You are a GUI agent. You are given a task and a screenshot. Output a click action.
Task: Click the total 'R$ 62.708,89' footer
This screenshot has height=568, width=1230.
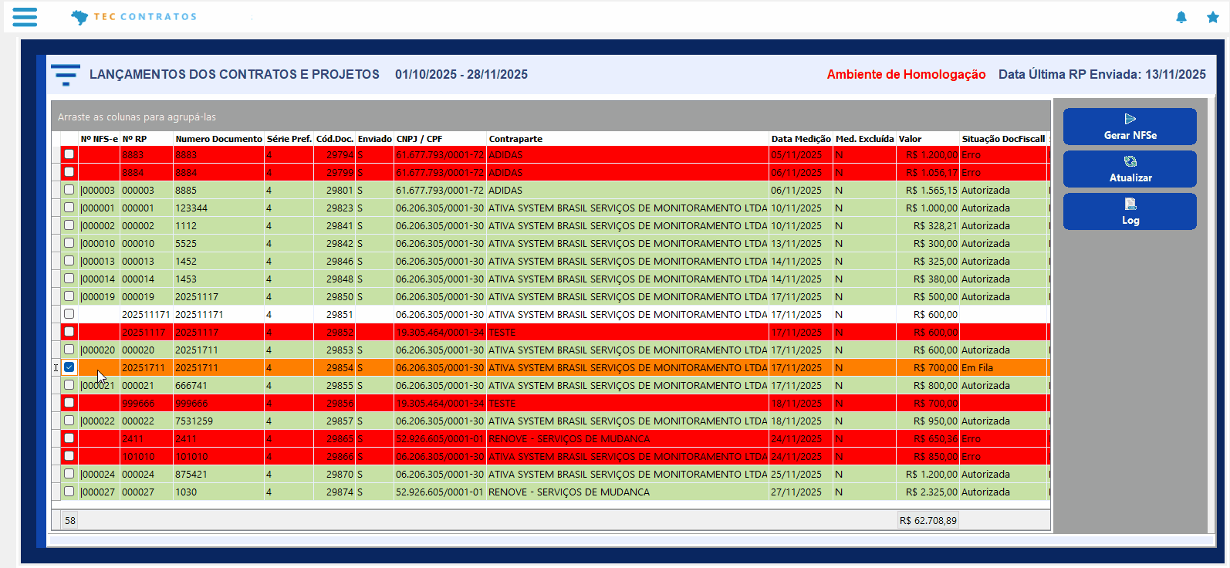click(928, 520)
